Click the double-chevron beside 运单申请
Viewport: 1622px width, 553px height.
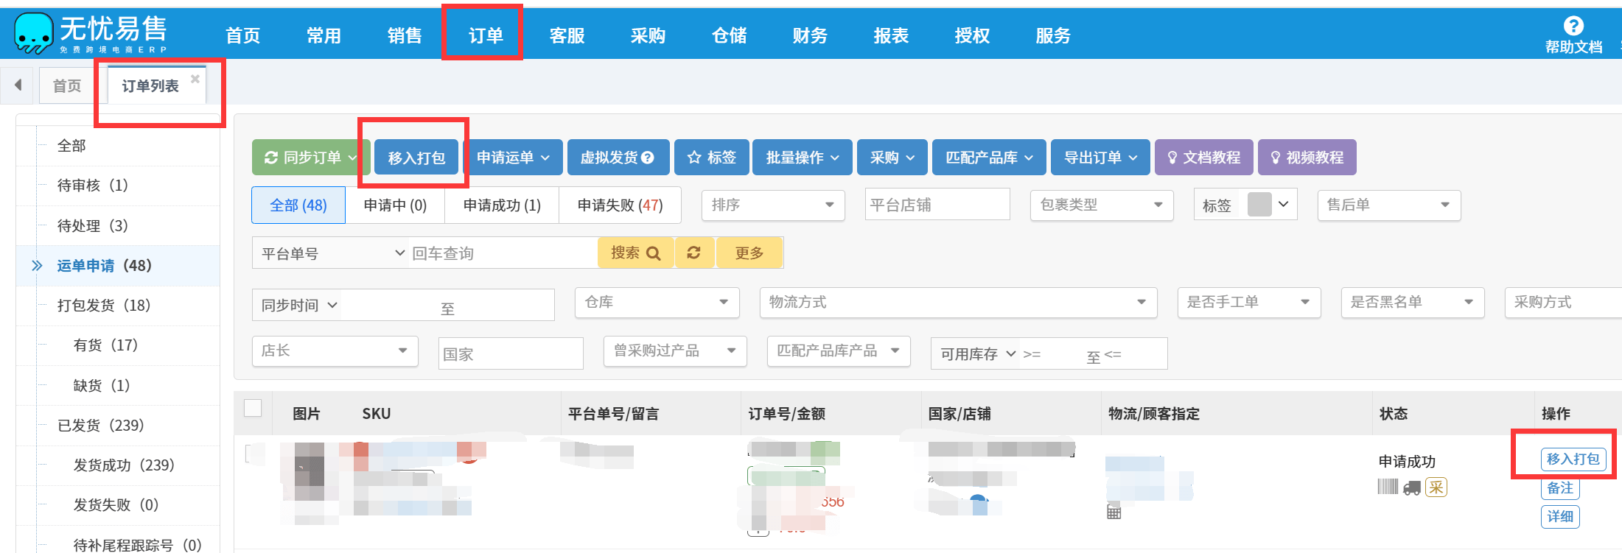click(37, 265)
